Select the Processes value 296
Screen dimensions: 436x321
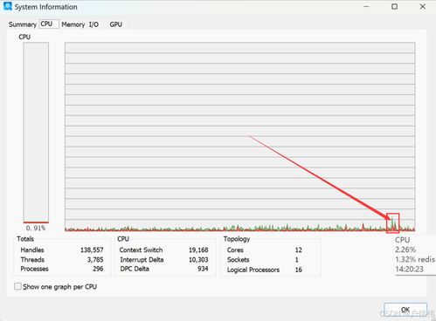(98, 269)
